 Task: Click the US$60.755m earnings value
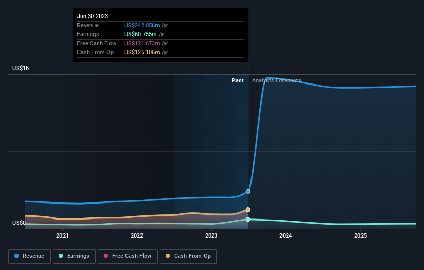140,34
